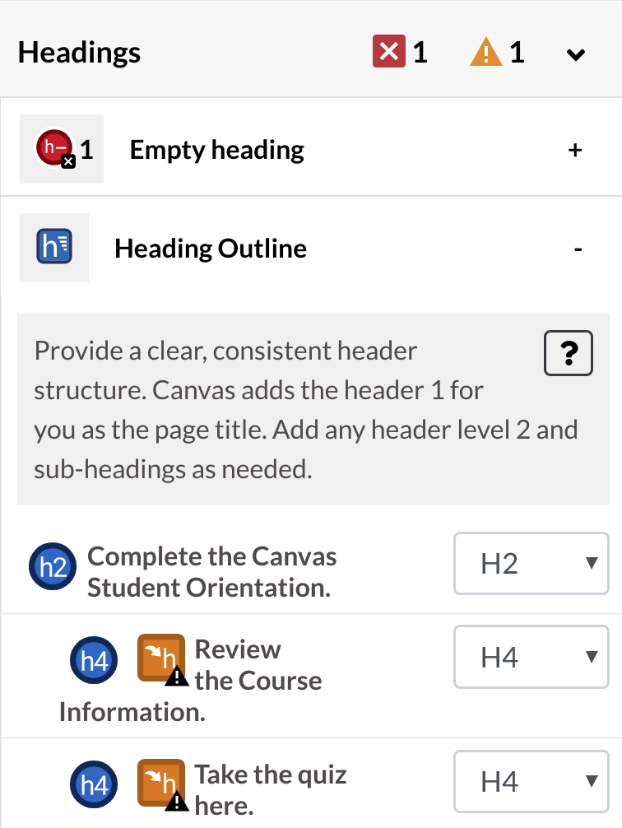
Task: Click the h4 badge beside Review the Course
Action: coord(94,660)
